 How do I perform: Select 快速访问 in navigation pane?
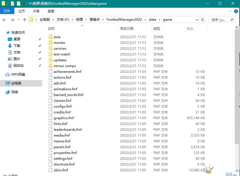pos(18,32)
